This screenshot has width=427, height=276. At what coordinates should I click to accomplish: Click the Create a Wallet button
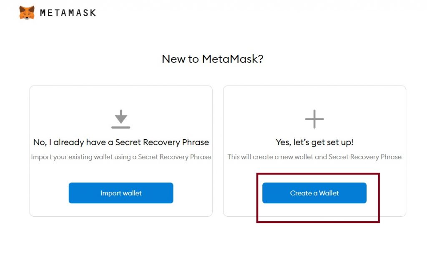pyautogui.click(x=314, y=193)
